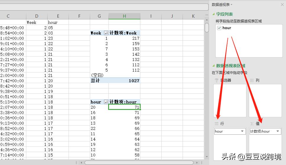286x165 pixels.
Task: Select column G header
Action: pyautogui.click(x=99, y=16)
